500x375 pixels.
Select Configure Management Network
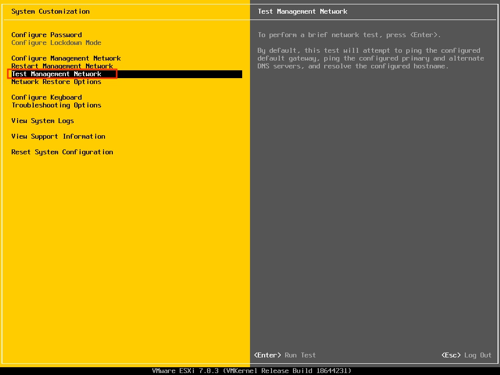[x=66, y=58]
